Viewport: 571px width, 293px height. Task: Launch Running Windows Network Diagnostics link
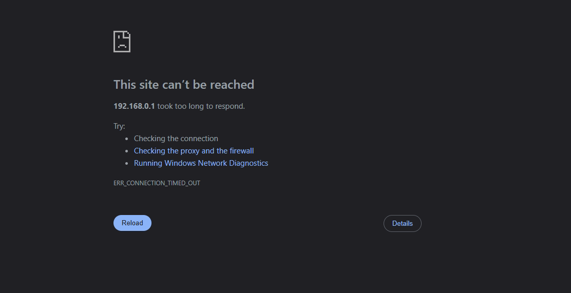(201, 163)
